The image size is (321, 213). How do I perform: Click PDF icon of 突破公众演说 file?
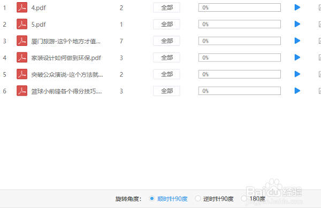click(22, 74)
